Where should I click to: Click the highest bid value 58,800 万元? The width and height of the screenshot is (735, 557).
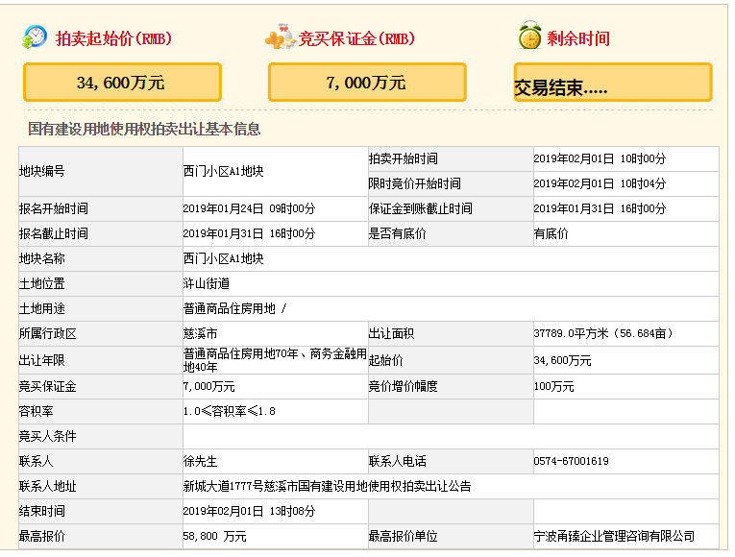click(x=214, y=536)
